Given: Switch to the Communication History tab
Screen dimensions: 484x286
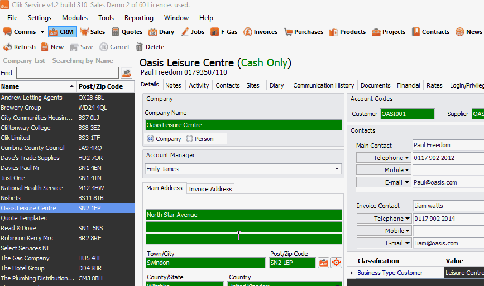Looking at the screenshot, I should pos(323,85).
